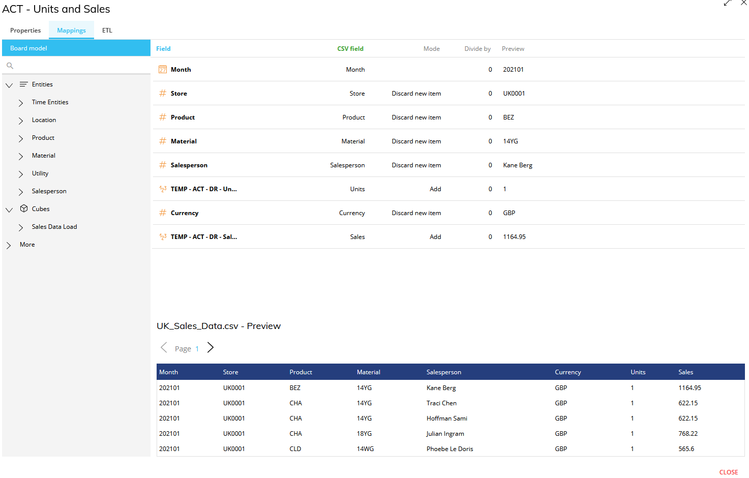Collapse the Entities tree node
Screen dimensions: 749x478
pyautogui.click(x=9, y=85)
